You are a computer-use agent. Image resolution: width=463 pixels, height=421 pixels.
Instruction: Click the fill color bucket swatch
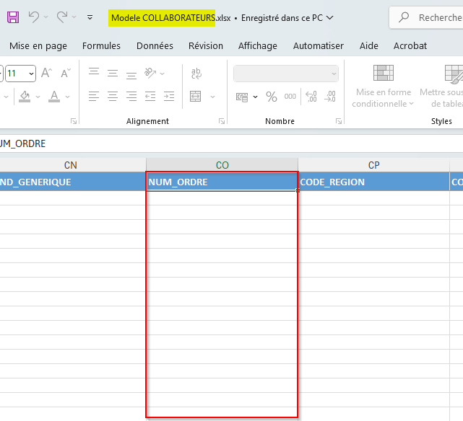tap(25, 97)
